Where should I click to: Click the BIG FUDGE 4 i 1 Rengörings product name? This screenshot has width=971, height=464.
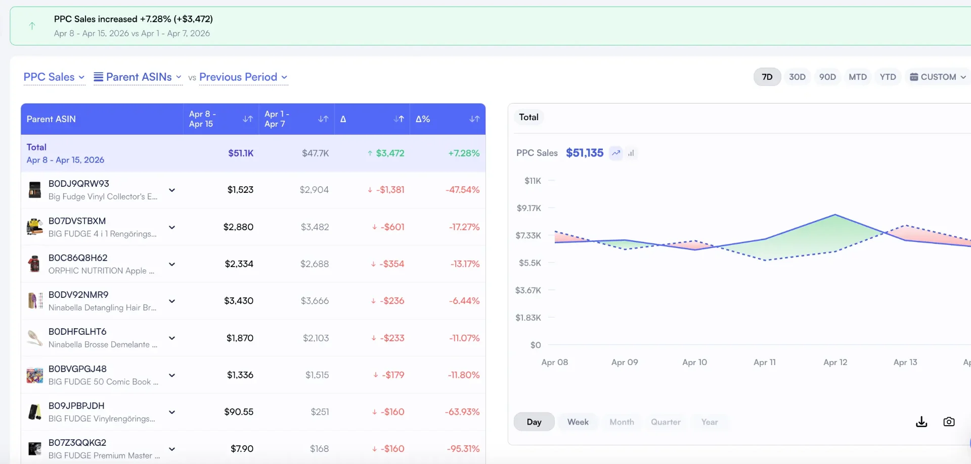click(103, 234)
